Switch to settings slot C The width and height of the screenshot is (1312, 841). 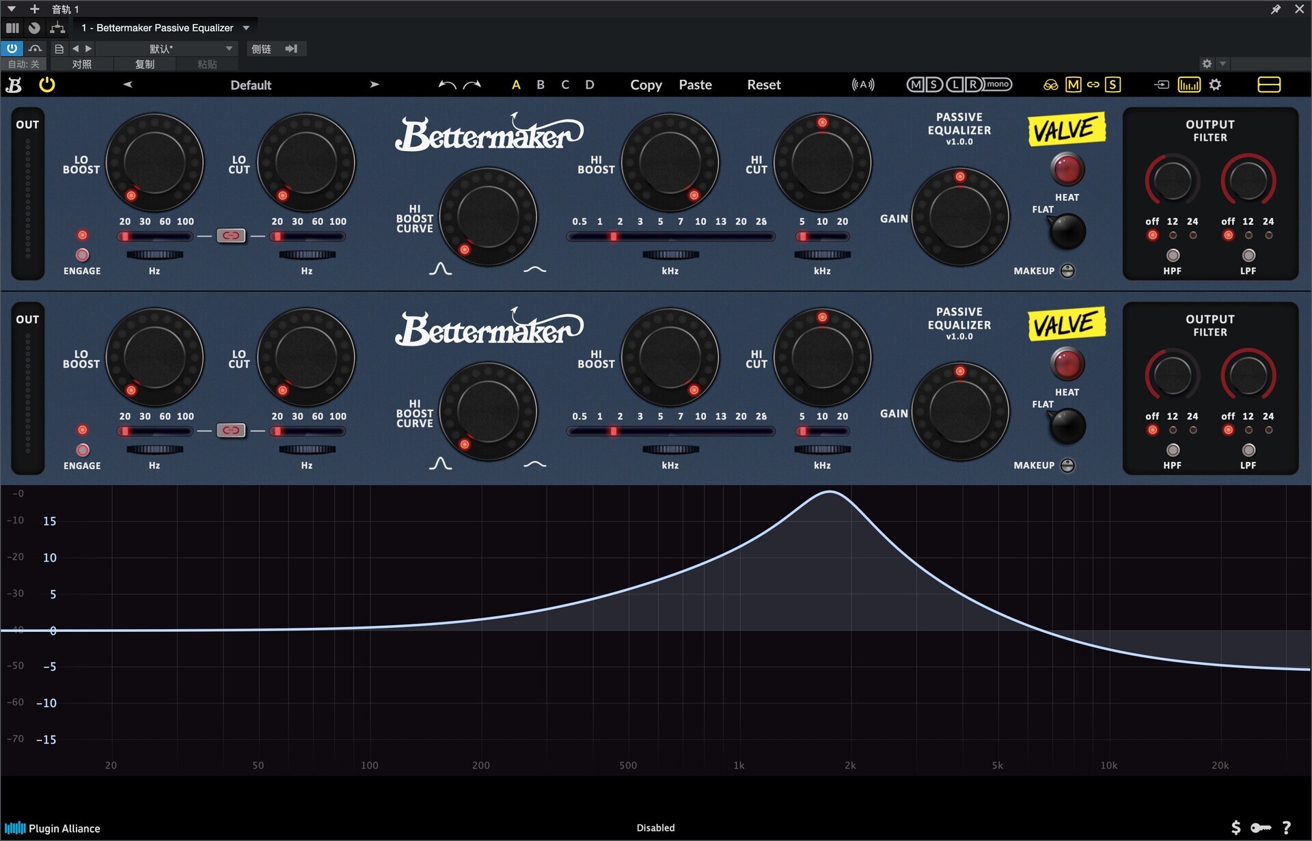[x=565, y=85]
